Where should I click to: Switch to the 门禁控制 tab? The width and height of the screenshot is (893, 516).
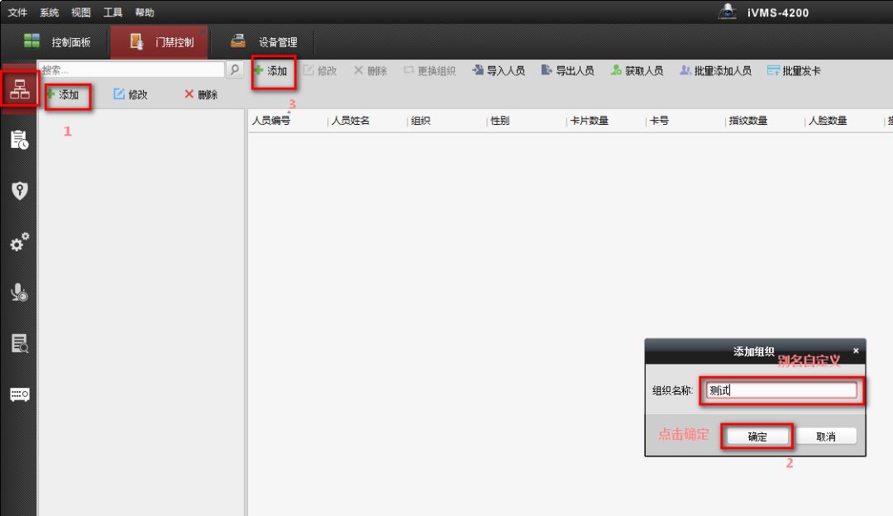pos(160,41)
